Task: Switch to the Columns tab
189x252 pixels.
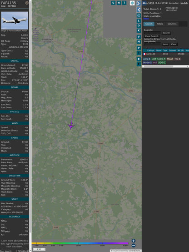Action: coord(172,24)
